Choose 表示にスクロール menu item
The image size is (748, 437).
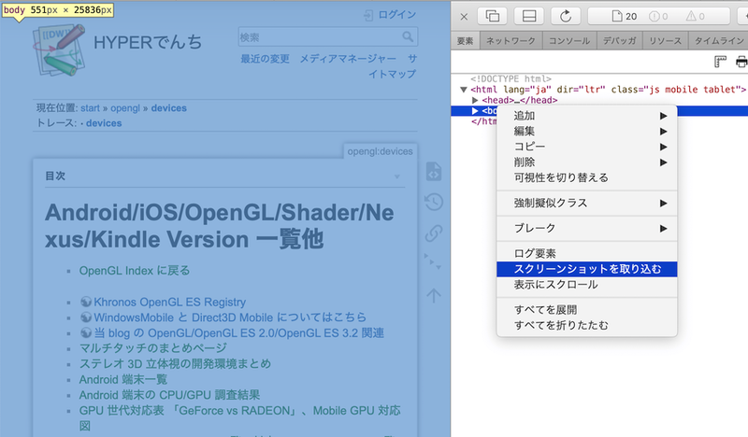pos(587,285)
